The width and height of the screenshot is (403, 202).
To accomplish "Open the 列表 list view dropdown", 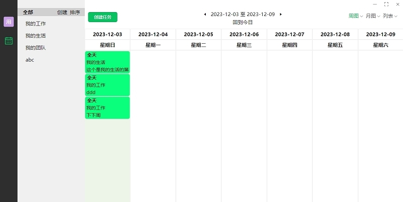I will (x=390, y=16).
